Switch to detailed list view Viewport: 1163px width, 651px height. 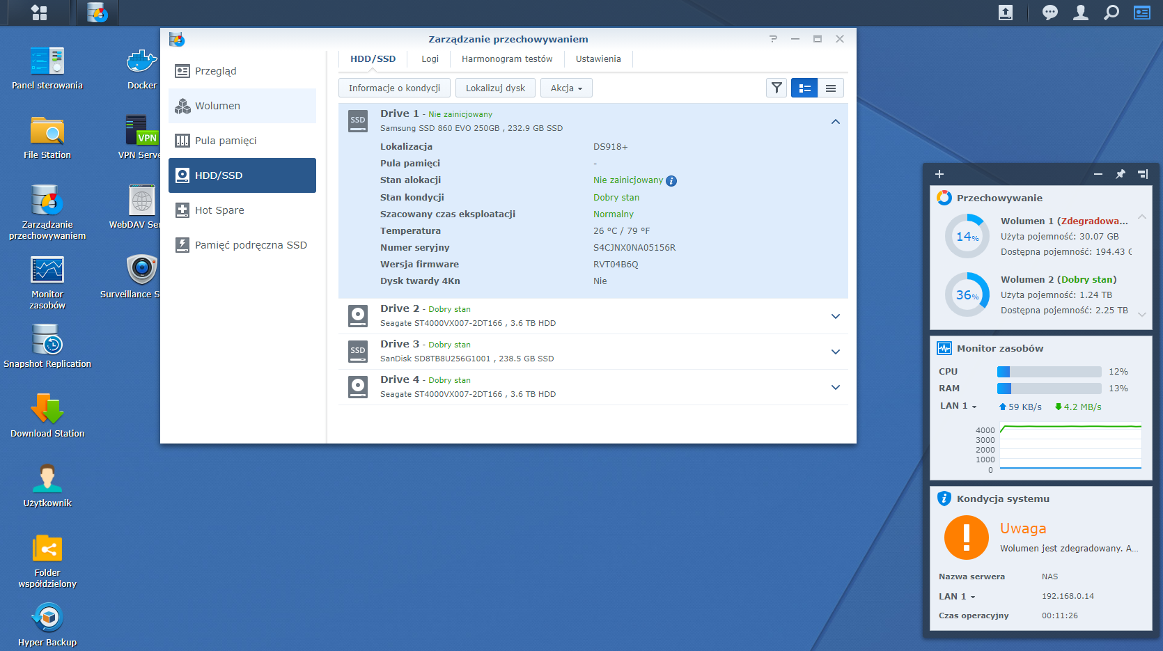tap(804, 88)
